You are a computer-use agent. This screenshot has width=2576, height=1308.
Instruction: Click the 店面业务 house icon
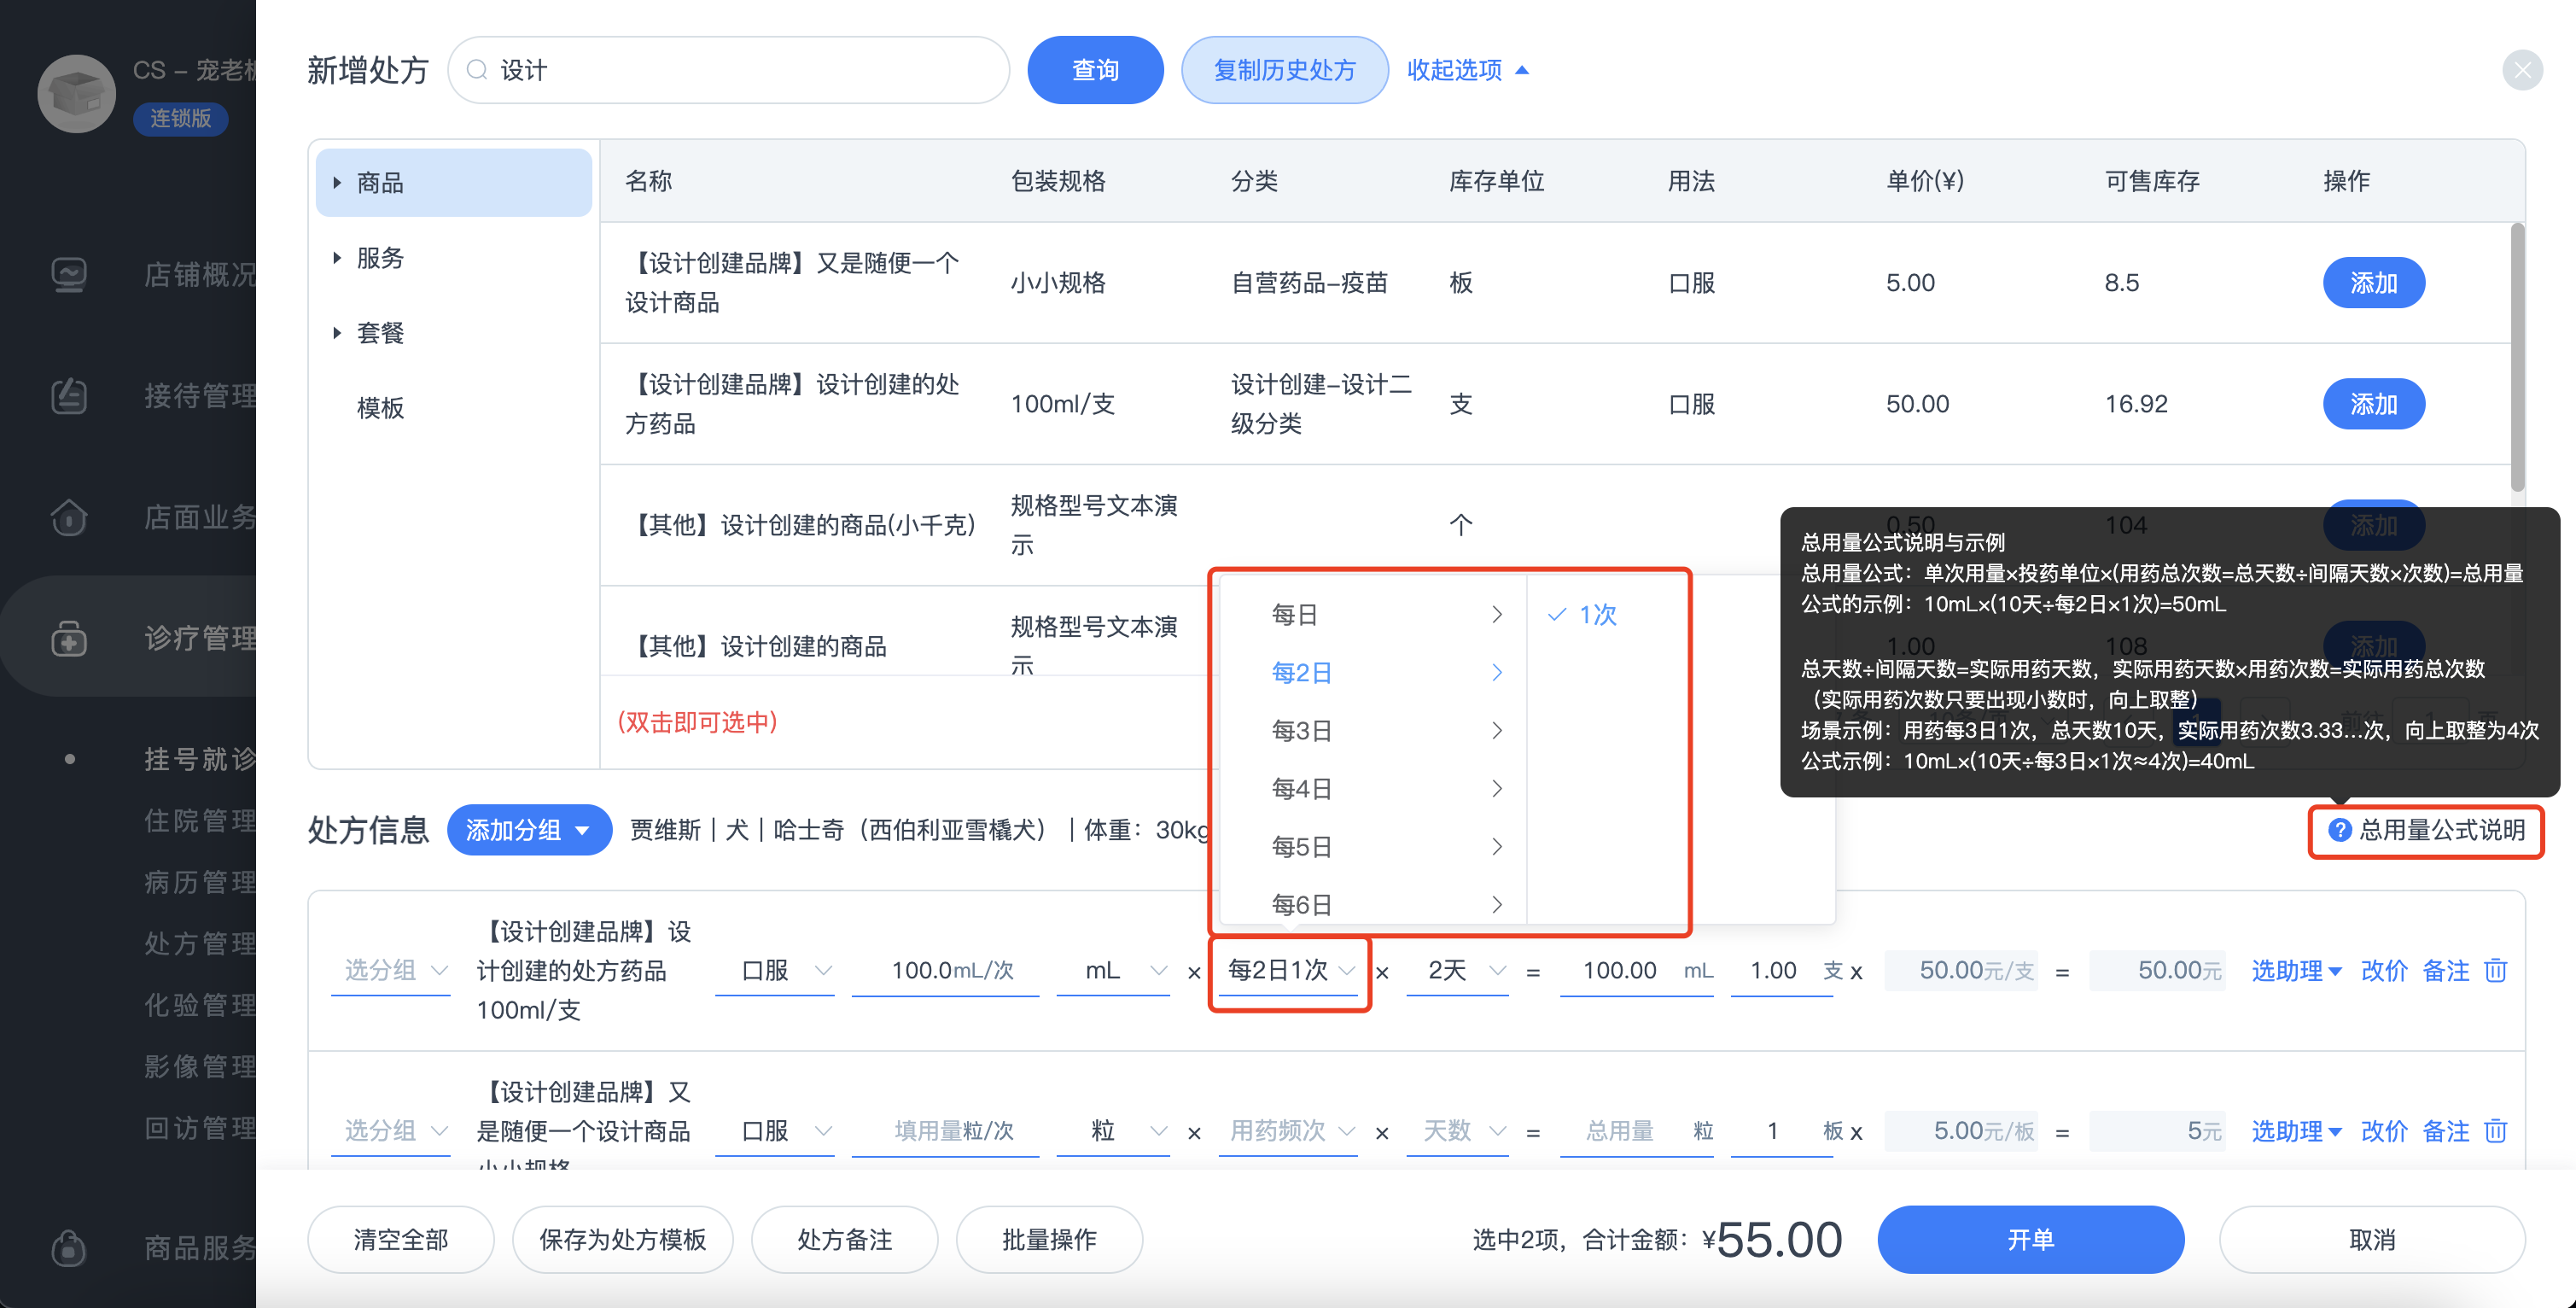[69, 517]
